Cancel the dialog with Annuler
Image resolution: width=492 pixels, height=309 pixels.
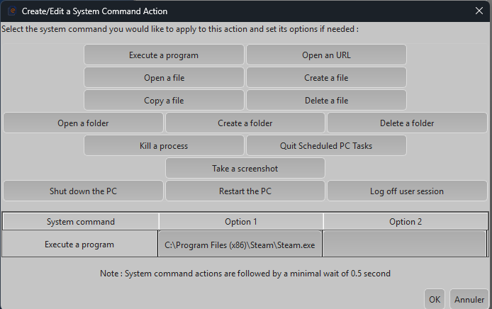(x=469, y=299)
